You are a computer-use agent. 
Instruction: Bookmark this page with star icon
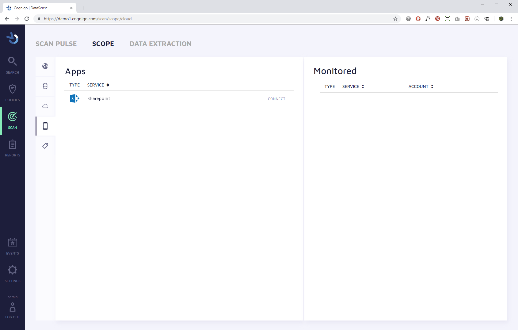tap(395, 19)
